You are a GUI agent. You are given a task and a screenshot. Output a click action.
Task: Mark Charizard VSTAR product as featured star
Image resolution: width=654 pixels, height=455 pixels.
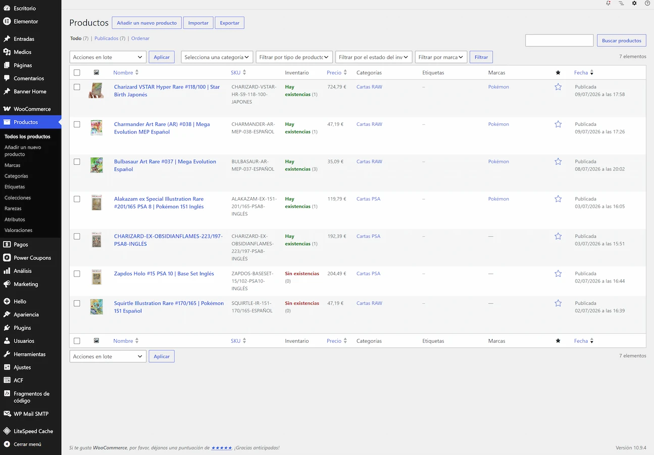[558, 87]
